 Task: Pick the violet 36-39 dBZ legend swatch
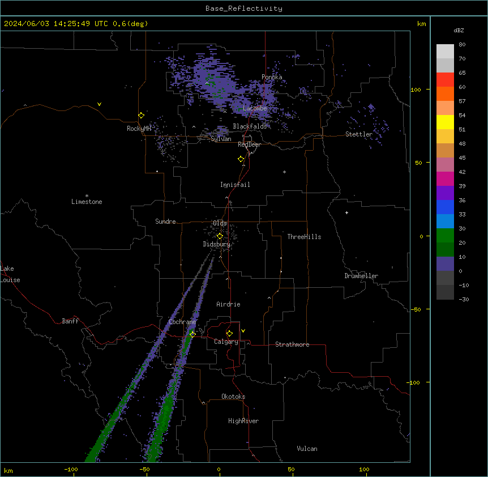445,193
